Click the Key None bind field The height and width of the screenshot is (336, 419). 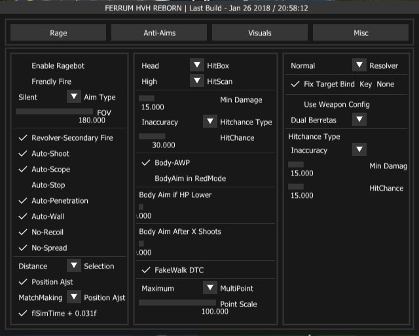pos(386,84)
